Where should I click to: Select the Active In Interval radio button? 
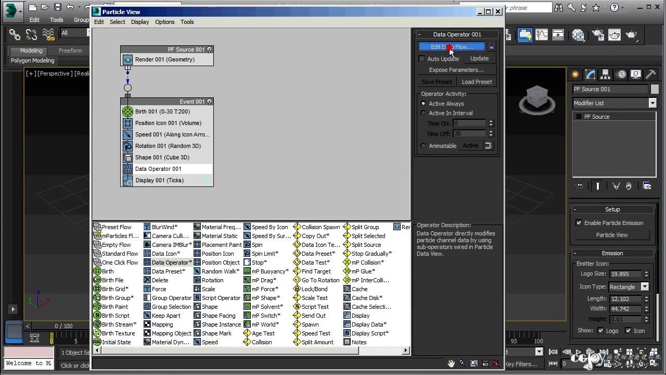click(x=423, y=113)
